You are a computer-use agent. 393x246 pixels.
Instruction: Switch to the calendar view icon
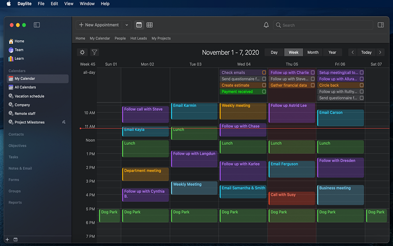tap(139, 25)
